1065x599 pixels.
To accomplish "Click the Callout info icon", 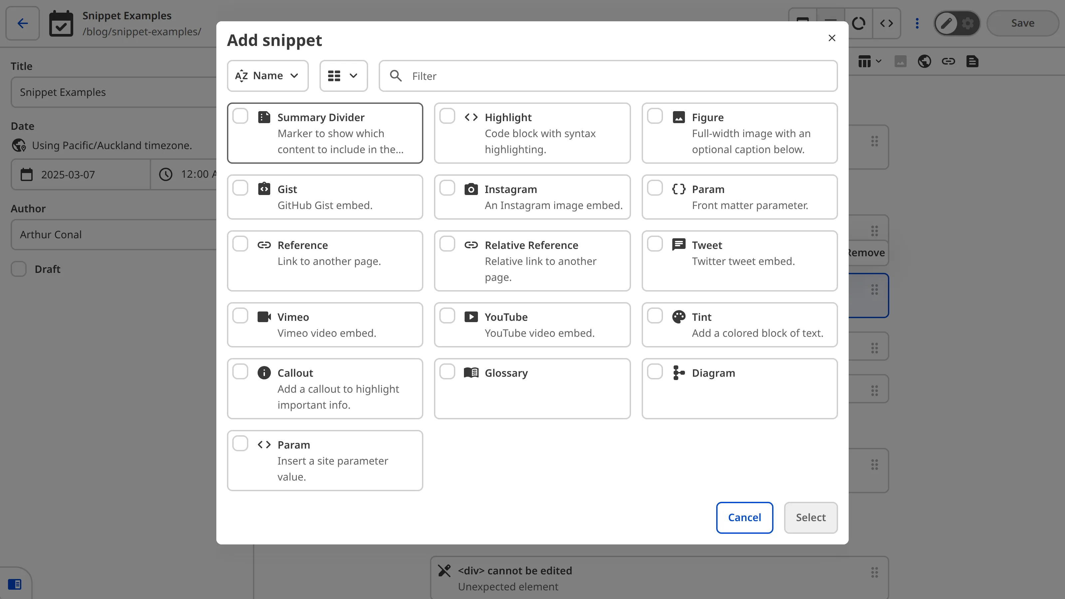I will pyautogui.click(x=264, y=372).
